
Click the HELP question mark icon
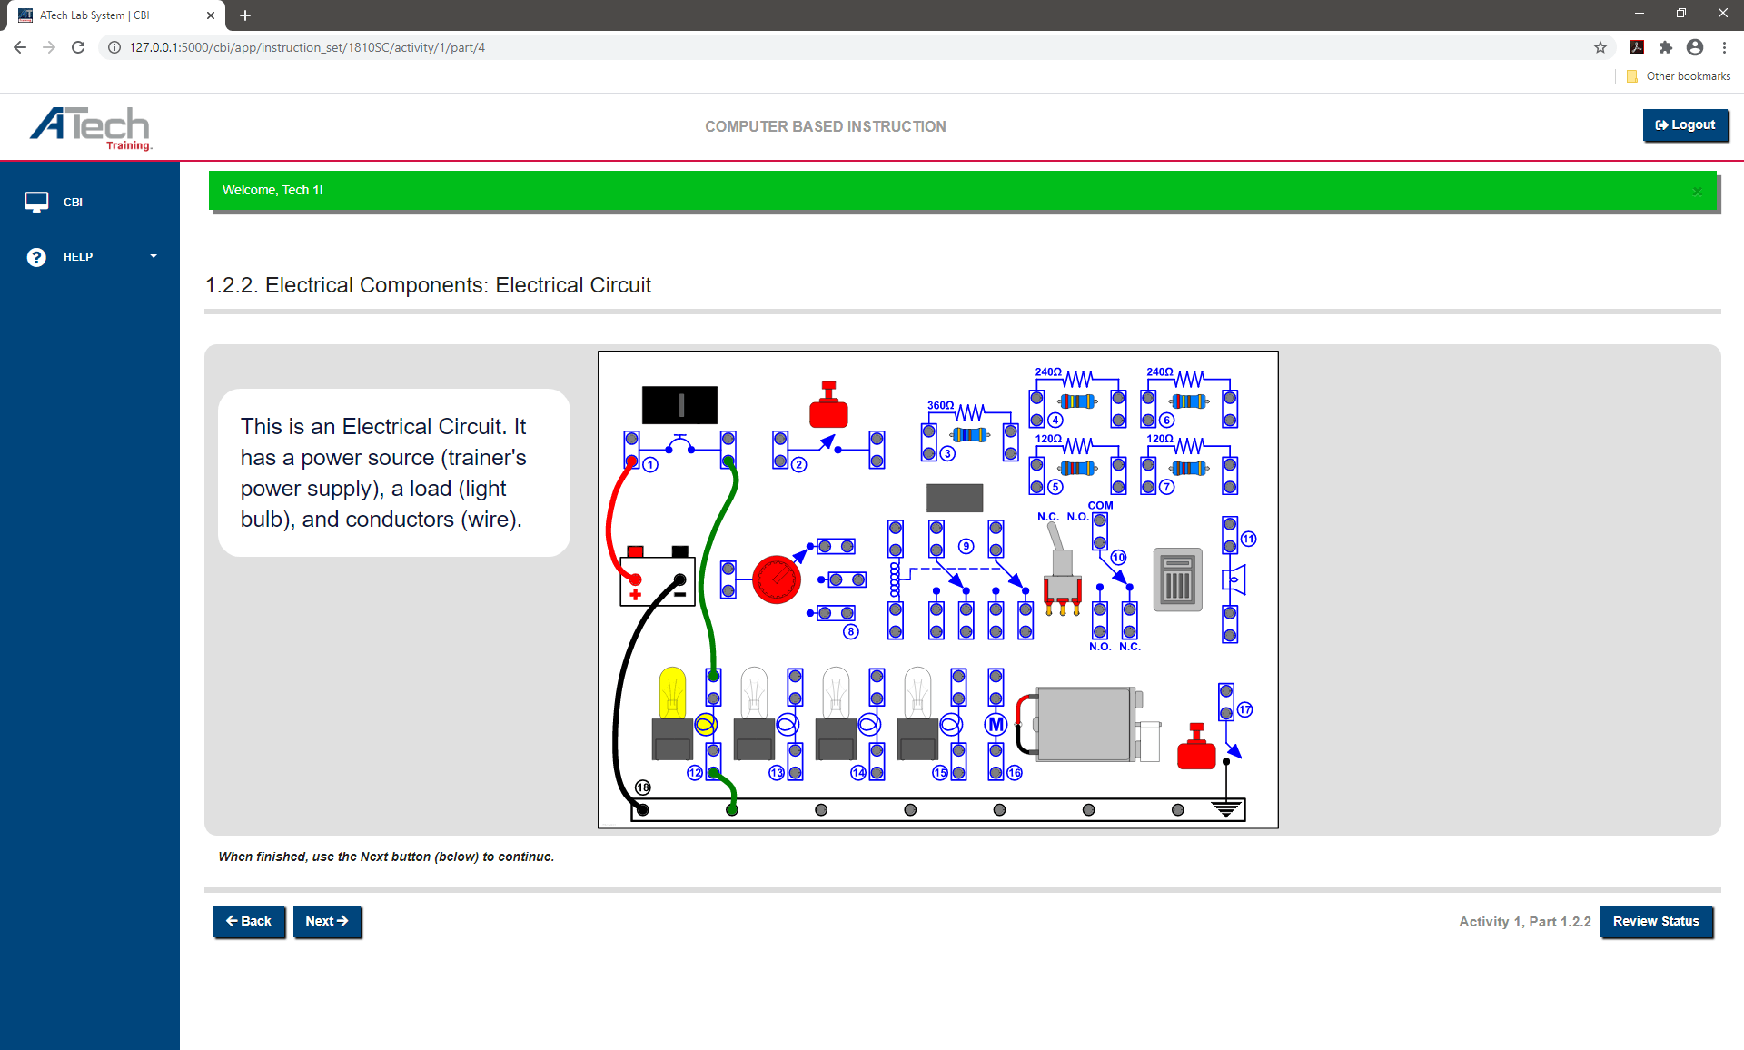[x=35, y=256]
